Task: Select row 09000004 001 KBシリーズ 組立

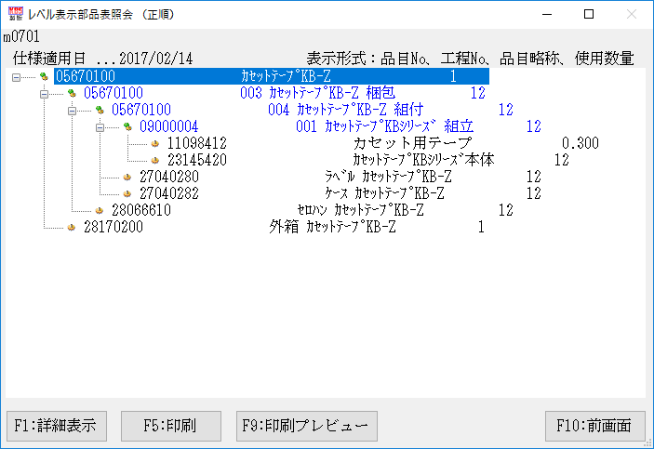Action: (340, 126)
